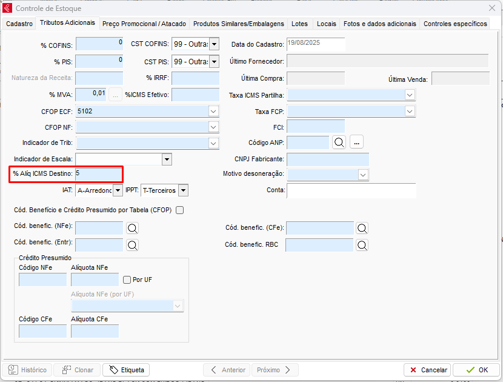Toggle the Por UF checkbox
This screenshot has width=503, height=382.
pyautogui.click(x=127, y=280)
